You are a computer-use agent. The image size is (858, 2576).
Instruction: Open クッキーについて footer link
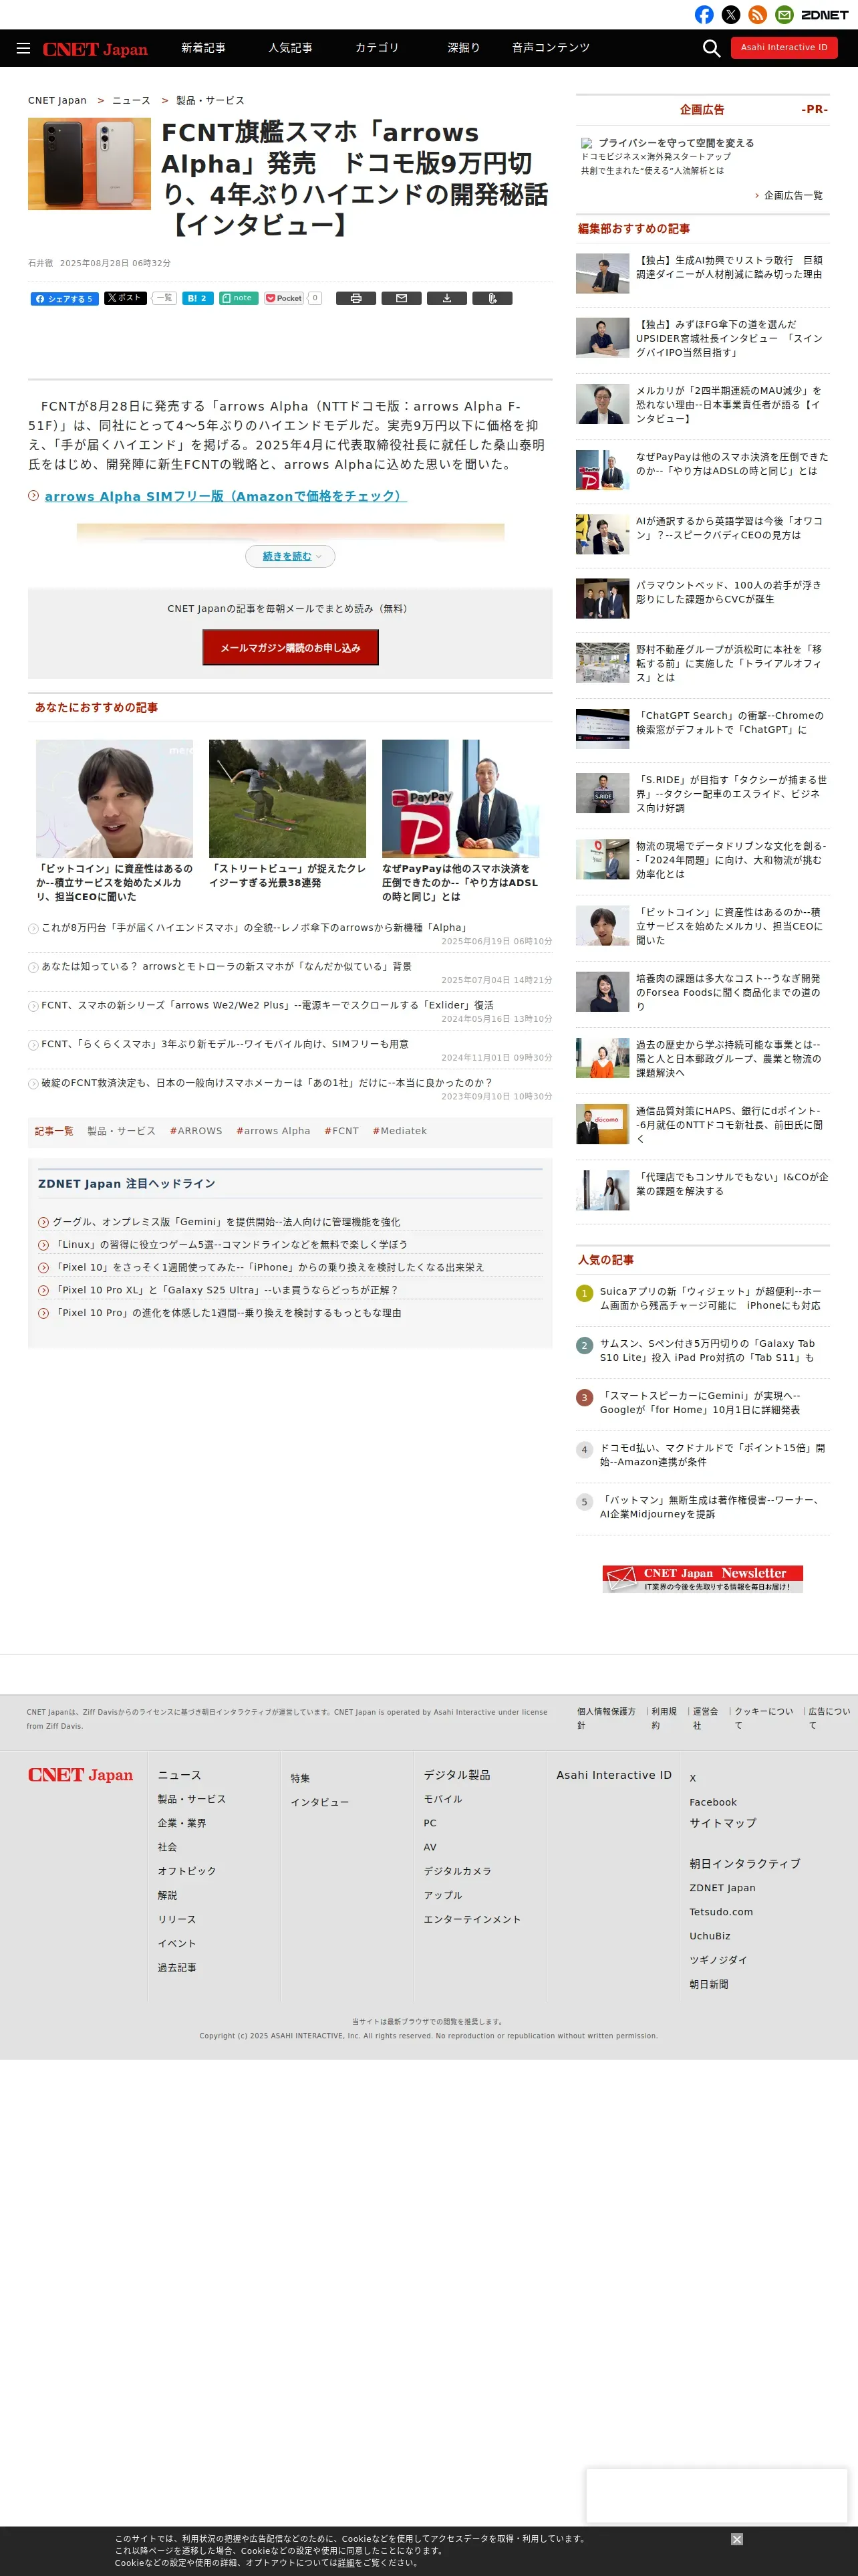point(764,1718)
